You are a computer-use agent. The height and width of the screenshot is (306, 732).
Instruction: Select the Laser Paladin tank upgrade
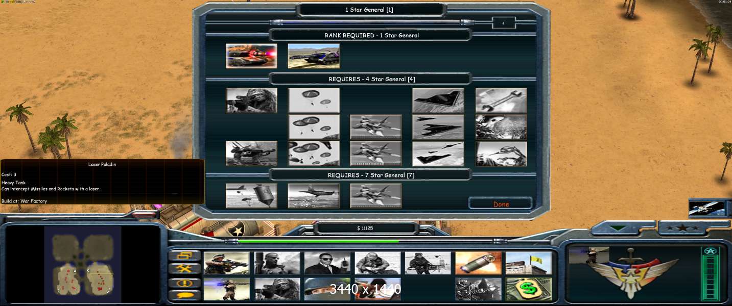coord(251,56)
